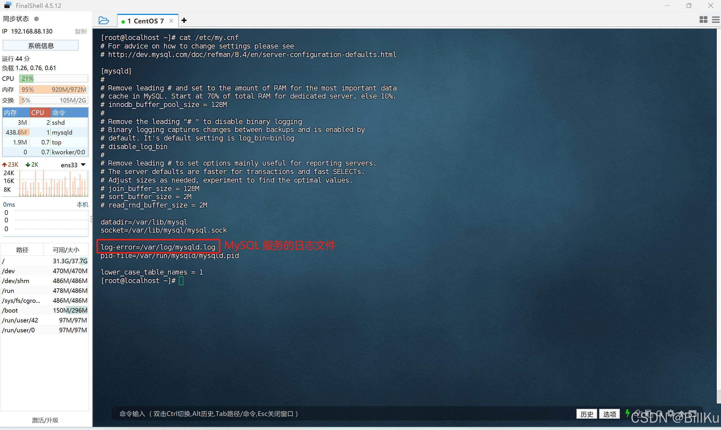Screen dimensions: 721x430
Task: Click the network traffic graph
Action: [53, 183]
